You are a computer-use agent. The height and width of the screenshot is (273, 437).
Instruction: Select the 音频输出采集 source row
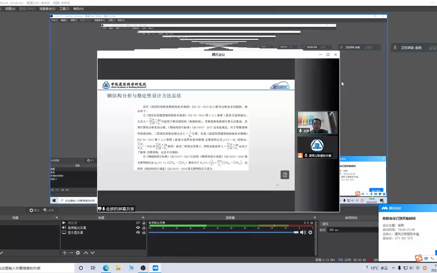103,227
